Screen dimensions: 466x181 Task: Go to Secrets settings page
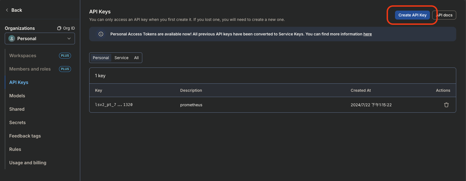click(x=17, y=122)
